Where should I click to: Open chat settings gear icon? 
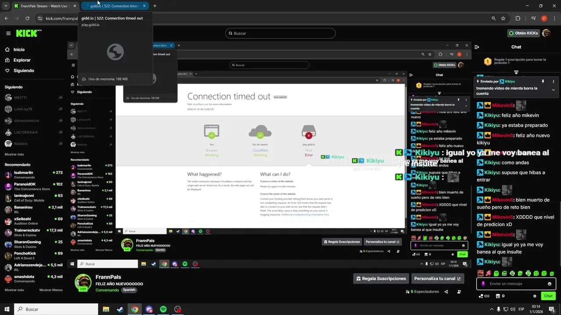click(534, 296)
